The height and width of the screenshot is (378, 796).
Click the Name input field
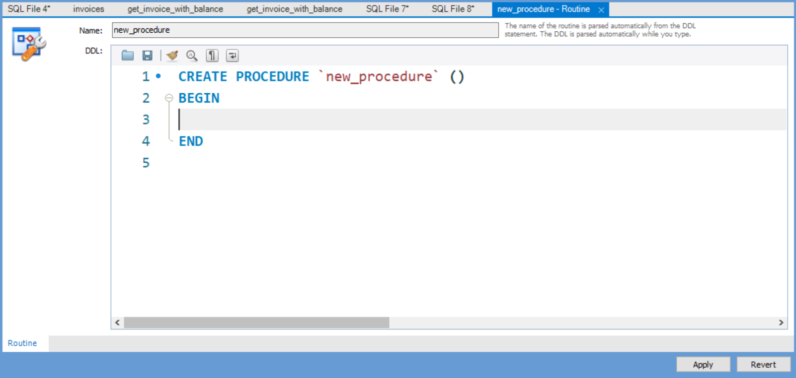point(305,30)
